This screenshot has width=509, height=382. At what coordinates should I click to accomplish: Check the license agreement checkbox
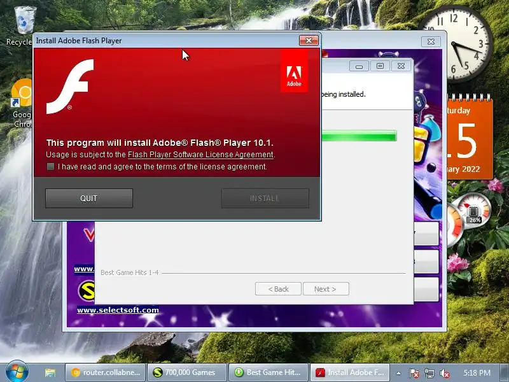[x=50, y=167]
